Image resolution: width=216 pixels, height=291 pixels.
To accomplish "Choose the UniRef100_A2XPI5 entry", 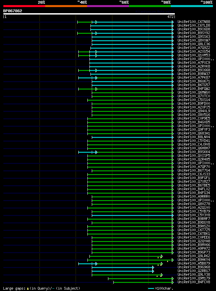I will [194, 107].
